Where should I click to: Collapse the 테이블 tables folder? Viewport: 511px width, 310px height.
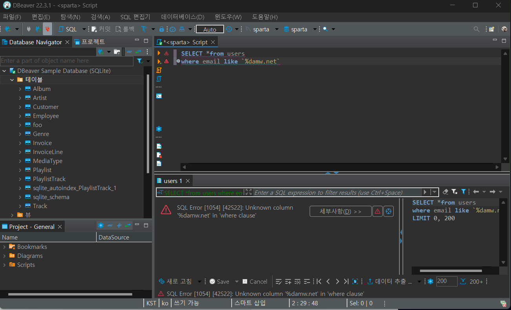[12, 80]
